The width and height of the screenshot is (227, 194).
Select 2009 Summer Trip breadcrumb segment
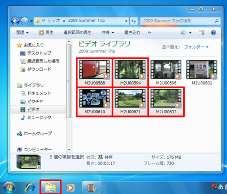pyautogui.click(x=87, y=21)
